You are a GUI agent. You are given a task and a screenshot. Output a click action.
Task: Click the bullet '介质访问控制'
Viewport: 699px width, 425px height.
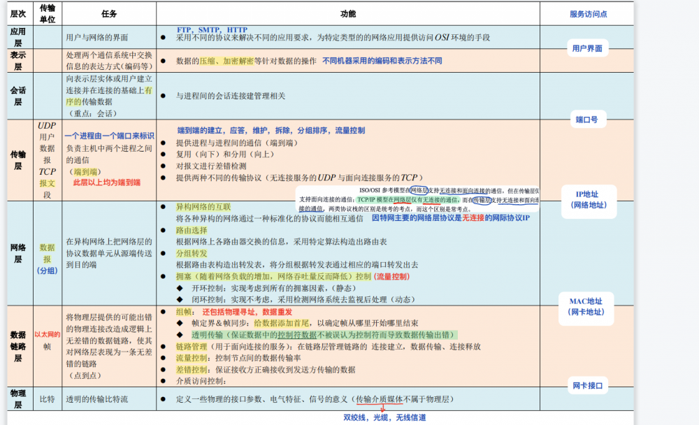[201, 381]
